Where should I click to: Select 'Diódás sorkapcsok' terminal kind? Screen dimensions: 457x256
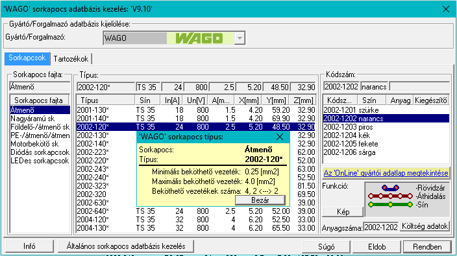(40, 152)
